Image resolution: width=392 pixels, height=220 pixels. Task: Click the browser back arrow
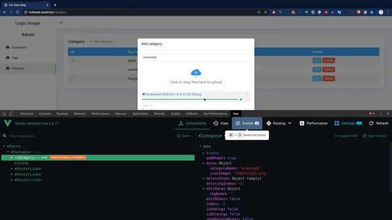coord(4,12)
